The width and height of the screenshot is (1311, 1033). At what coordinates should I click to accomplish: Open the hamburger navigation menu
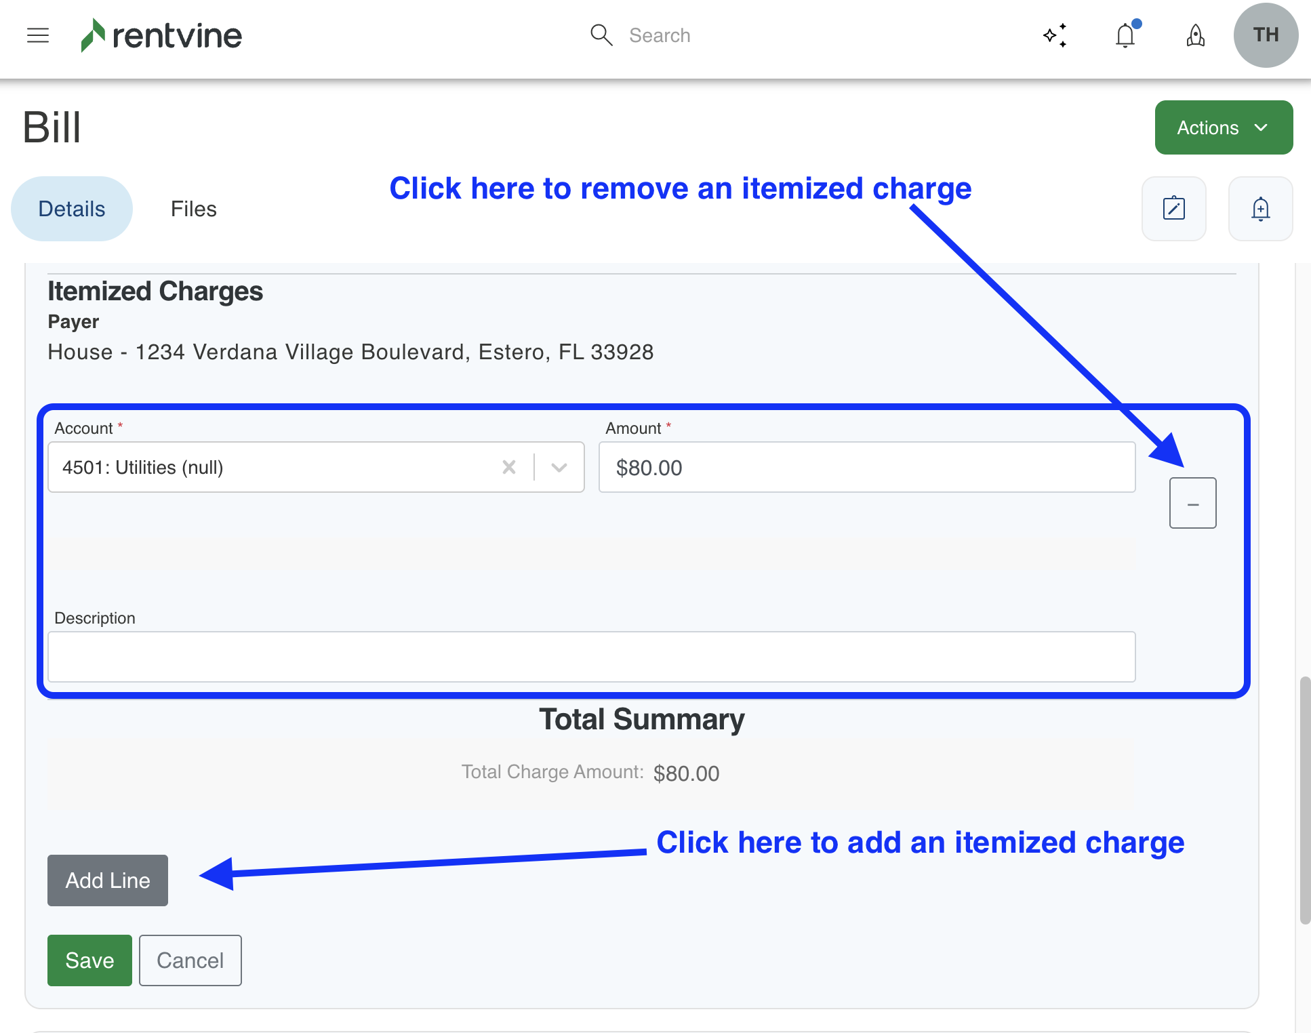[x=38, y=35]
